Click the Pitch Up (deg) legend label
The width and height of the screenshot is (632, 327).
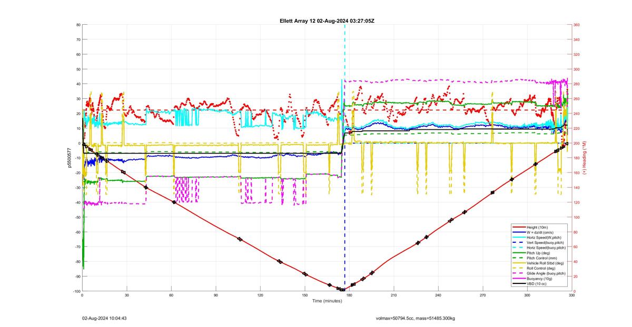tap(538, 253)
